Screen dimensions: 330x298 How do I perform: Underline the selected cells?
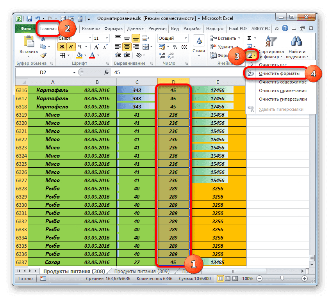coord(80,46)
